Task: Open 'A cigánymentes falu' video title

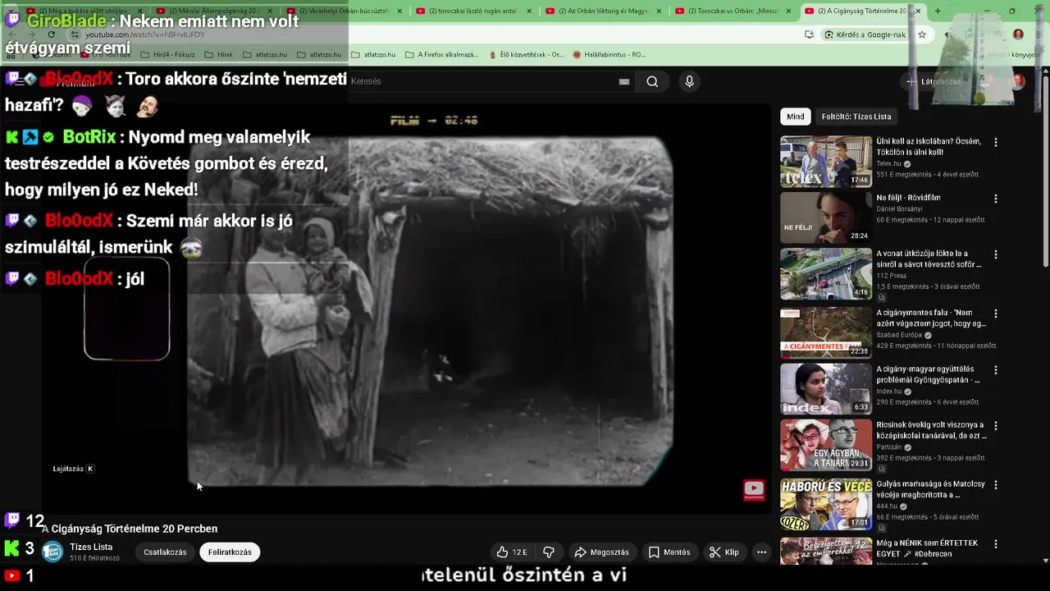Action: click(930, 318)
